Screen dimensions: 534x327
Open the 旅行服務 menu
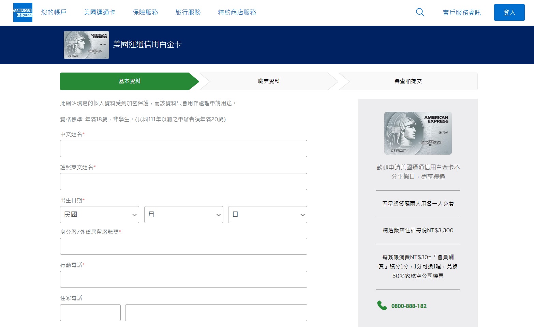pos(188,13)
